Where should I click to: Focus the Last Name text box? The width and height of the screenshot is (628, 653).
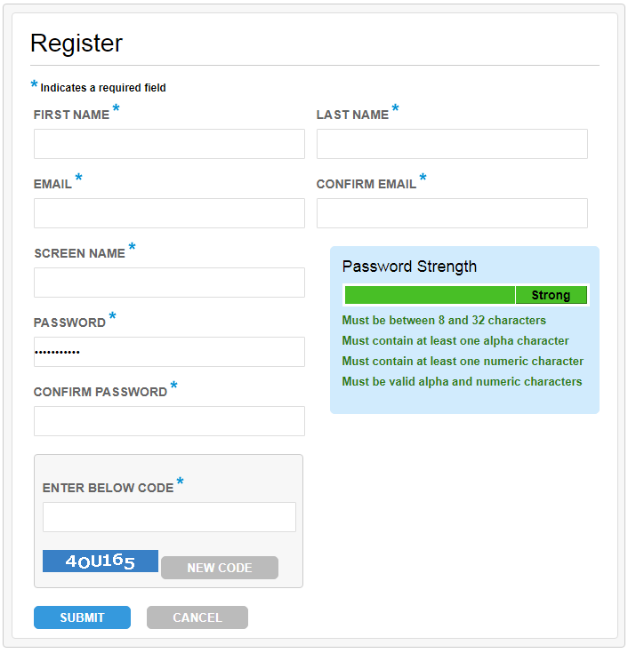click(x=452, y=144)
